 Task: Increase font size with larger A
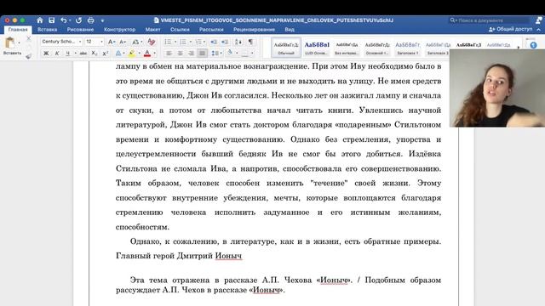pos(111,42)
